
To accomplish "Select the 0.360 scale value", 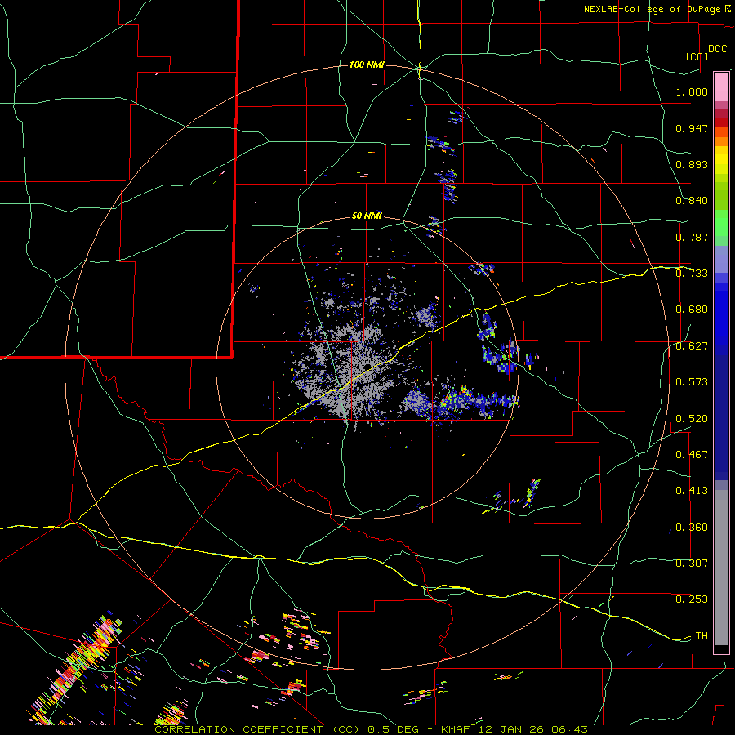I will (x=692, y=528).
